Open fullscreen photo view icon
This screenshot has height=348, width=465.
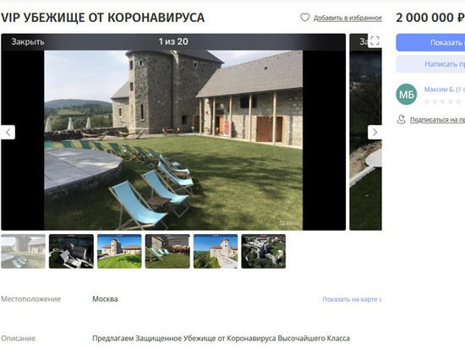(375, 41)
